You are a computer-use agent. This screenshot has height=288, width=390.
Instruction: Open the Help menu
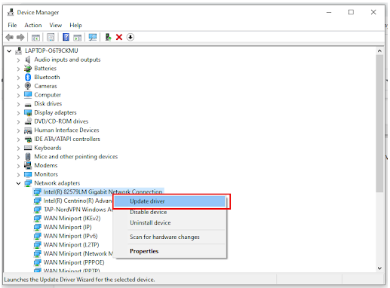[75, 25]
